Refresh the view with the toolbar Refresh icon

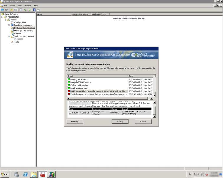25,10
